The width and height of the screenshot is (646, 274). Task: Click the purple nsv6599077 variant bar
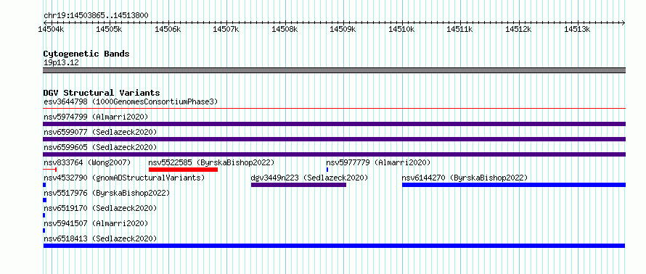tap(334, 139)
